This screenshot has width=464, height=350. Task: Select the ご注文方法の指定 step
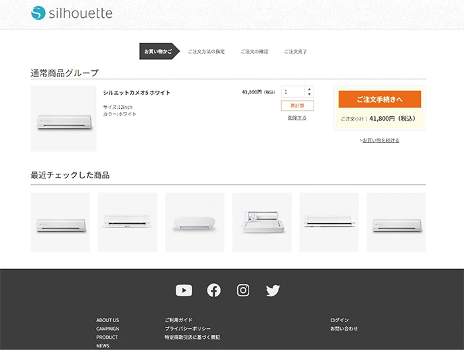[206, 52]
